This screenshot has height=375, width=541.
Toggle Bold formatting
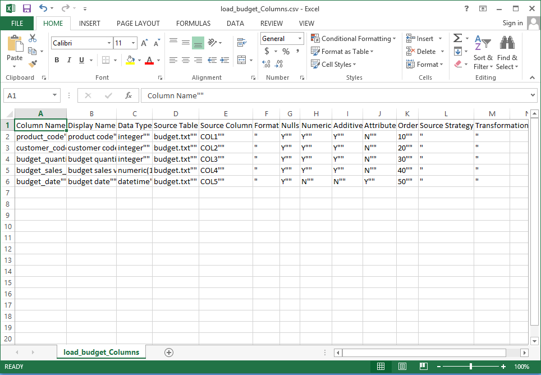[x=57, y=60]
